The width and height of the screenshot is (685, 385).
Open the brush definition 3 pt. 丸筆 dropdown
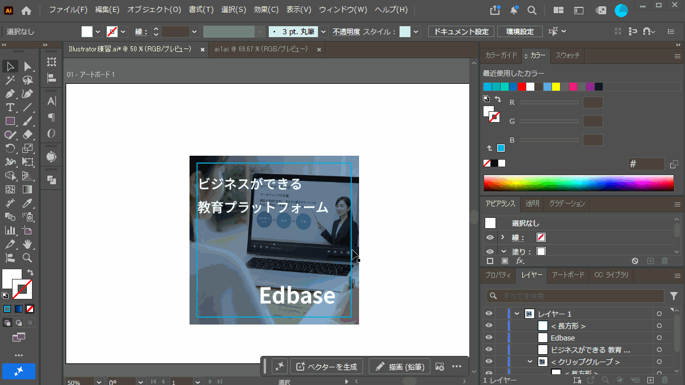tap(324, 32)
